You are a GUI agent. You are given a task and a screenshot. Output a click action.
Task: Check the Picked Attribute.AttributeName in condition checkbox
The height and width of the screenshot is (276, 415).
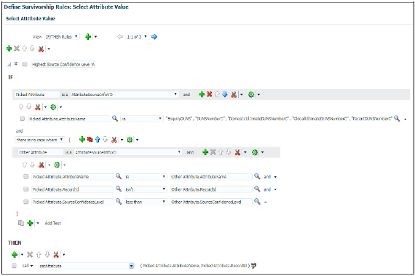click(23, 119)
